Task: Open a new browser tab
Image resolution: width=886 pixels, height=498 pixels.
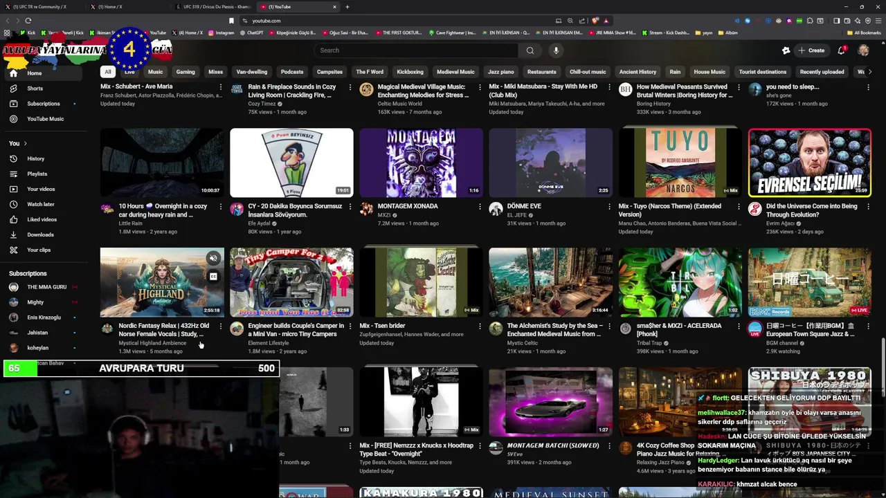Action: coord(347,7)
